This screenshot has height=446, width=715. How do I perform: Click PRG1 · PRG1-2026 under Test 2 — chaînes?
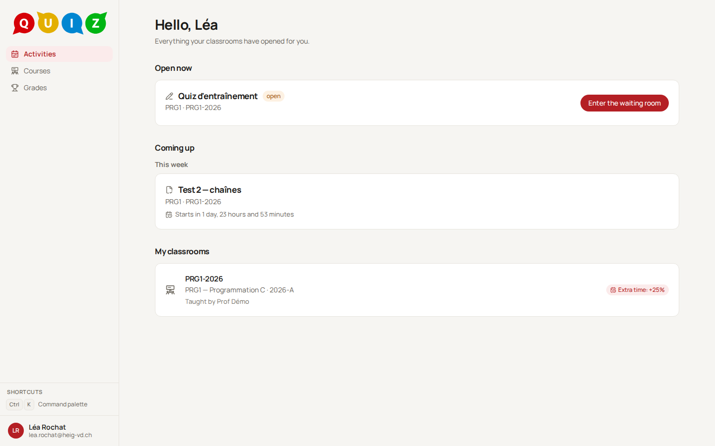click(x=193, y=202)
